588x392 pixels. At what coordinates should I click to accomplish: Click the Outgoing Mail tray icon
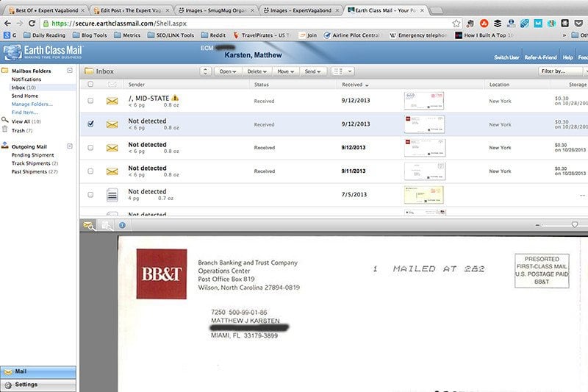click(x=5, y=145)
